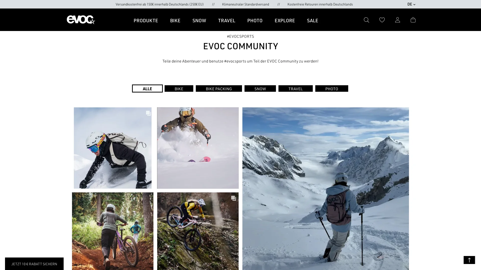This screenshot has width=481, height=270.
Task: Open the powder skiing photo thumbnail
Action: [x=198, y=148]
